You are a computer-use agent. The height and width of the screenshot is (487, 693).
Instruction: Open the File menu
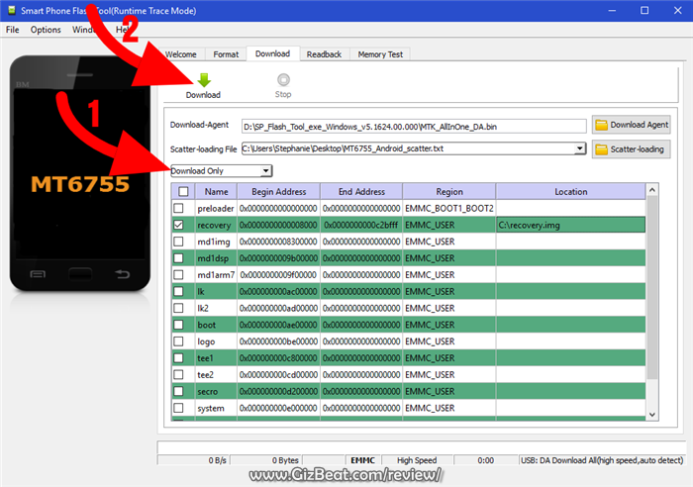(x=12, y=30)
